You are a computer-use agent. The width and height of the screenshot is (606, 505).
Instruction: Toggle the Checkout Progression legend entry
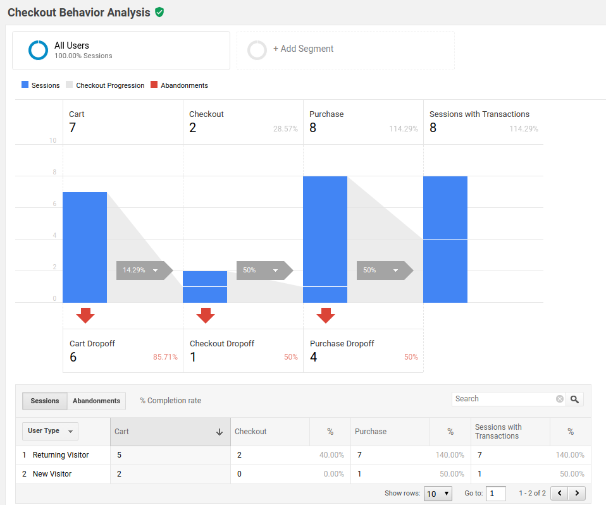click(105, 85)
